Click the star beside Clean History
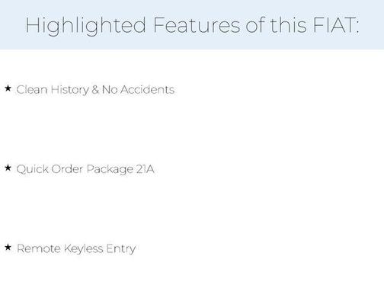Image resolution: width=384 pixels, height=288 pixels. pos(8,88)
